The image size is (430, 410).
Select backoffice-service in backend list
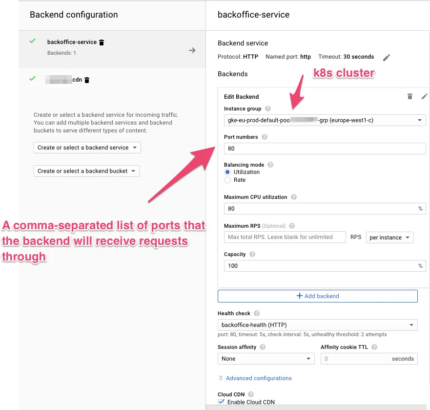click(x=72, y=42)
